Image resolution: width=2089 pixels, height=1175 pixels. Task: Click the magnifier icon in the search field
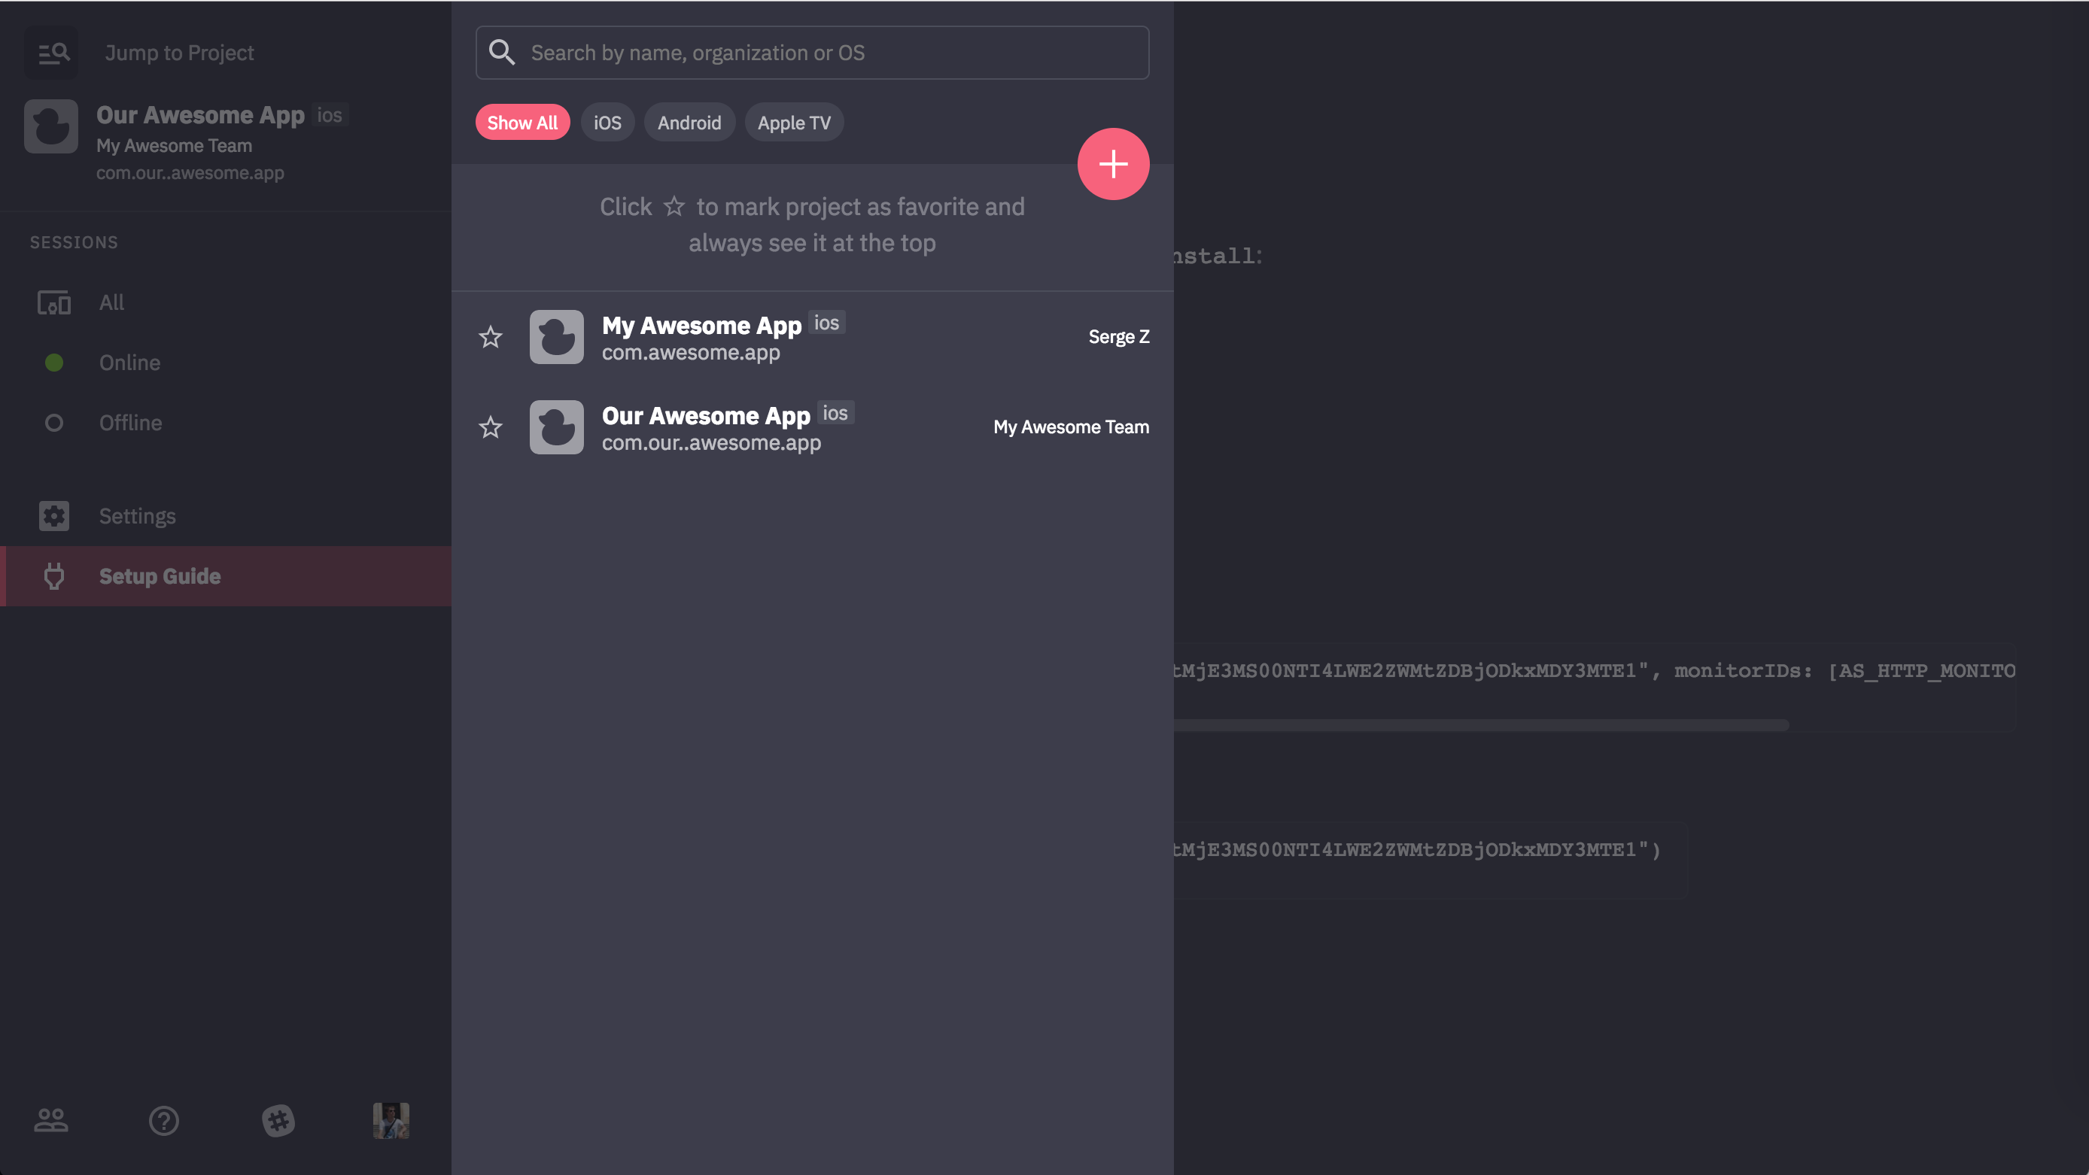(502, 53)
